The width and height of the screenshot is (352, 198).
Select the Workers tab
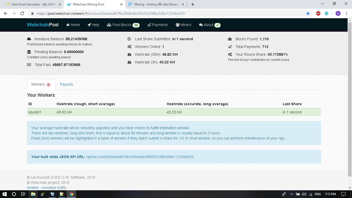point(41,84)
